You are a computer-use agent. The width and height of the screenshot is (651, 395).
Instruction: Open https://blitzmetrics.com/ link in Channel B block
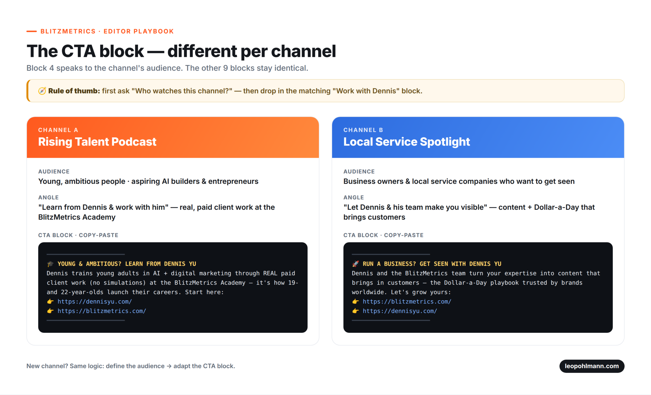click(407, 302)
